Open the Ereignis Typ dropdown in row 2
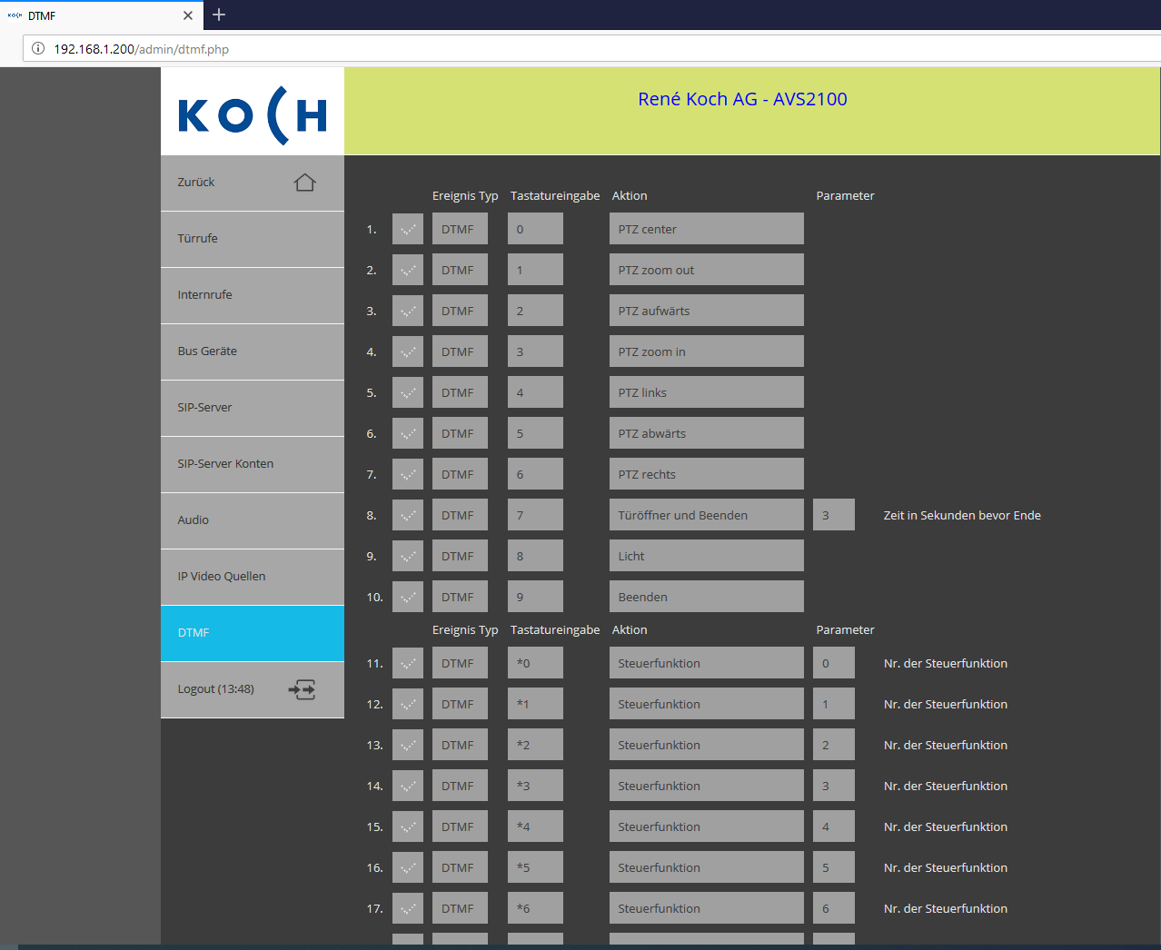The height and width of the screenshot is (950, 1161). (460, 270)
